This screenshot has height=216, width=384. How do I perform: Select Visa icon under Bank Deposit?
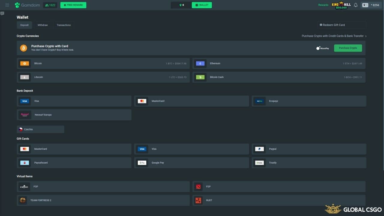pos(25,101)
